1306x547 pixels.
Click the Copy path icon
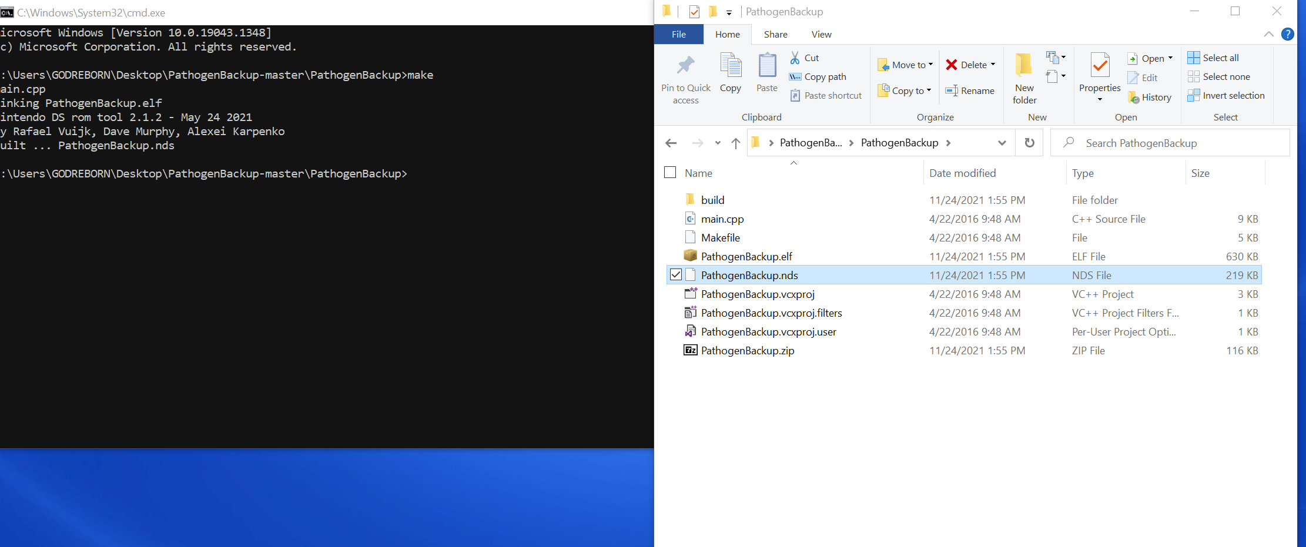795,77
